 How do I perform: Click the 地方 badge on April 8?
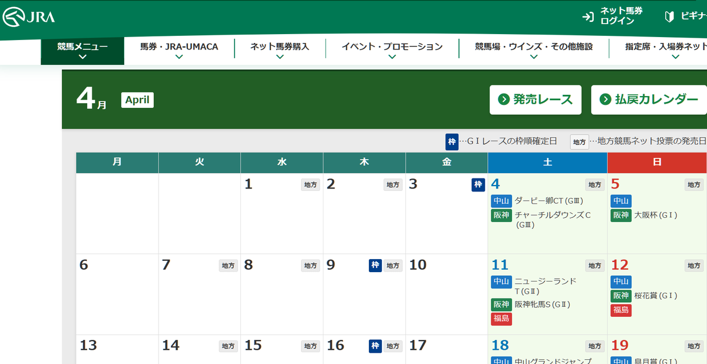310,266
